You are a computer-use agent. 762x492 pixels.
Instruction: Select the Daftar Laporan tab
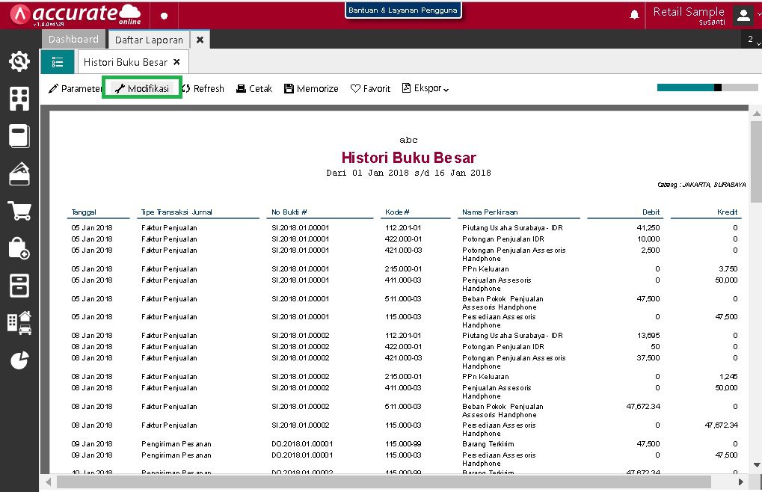pos(150,40)
